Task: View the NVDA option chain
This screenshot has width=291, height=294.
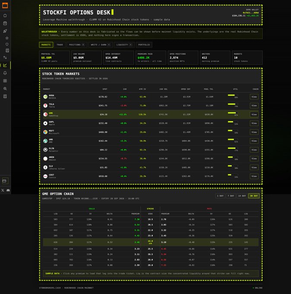Action: [x=254, y=97]
